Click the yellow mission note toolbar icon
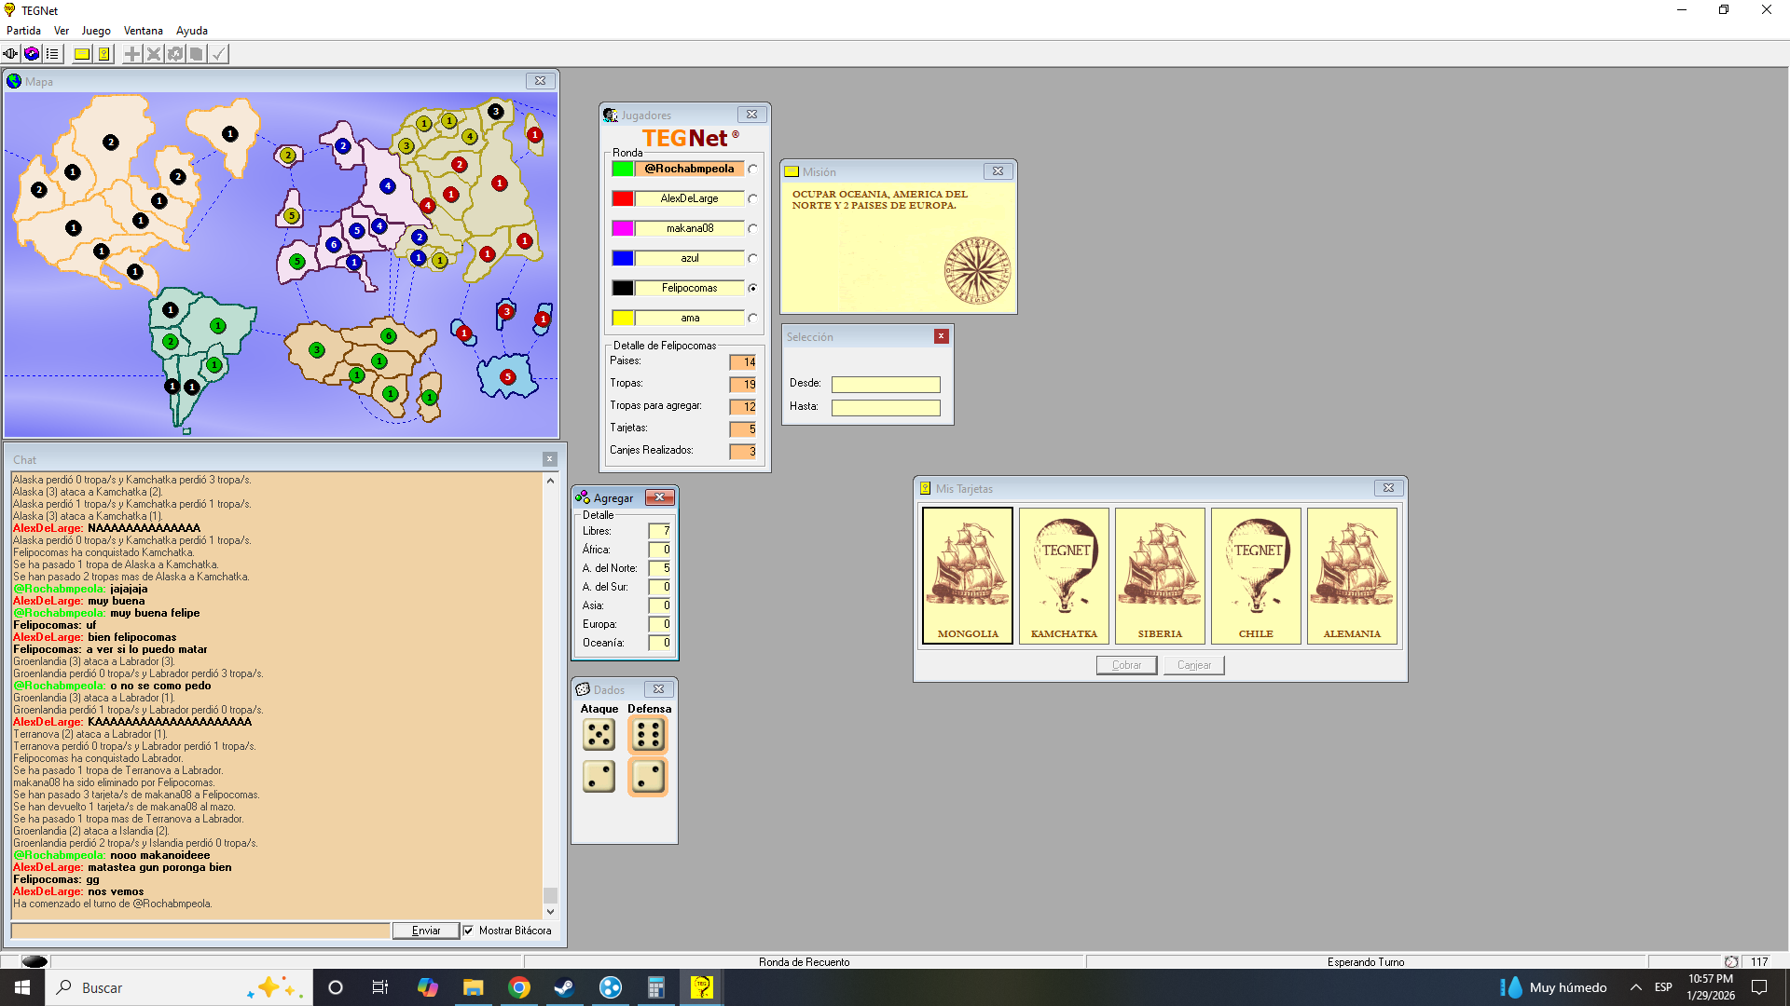Viewport: 1790px width, 1006px height. [82, 54]
